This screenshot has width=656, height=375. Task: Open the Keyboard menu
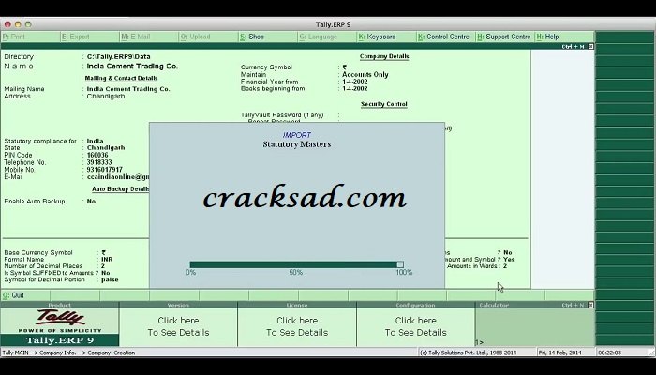point(386,37)
